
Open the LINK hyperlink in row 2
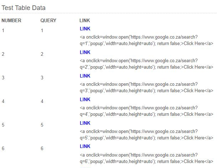[x=85, y=52]
